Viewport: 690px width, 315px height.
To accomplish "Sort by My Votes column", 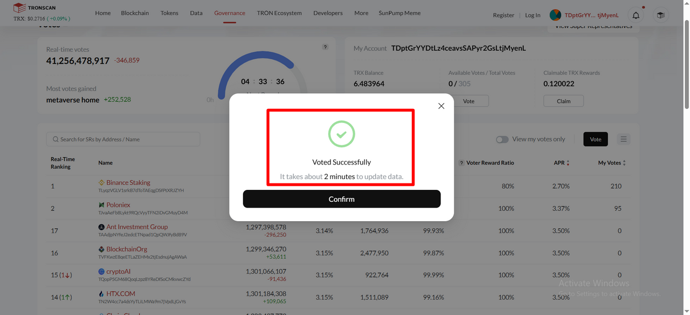I will 624,163.
